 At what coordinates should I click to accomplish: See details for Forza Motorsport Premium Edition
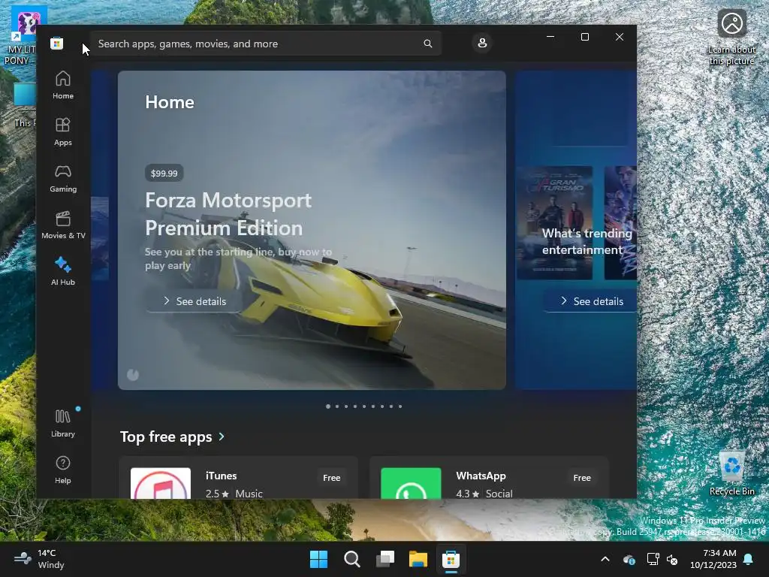tap(195, 301)
